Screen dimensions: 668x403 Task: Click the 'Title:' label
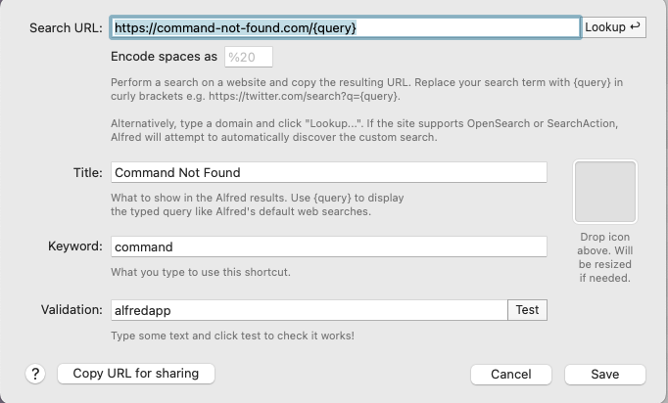click(x=86, y=172)
